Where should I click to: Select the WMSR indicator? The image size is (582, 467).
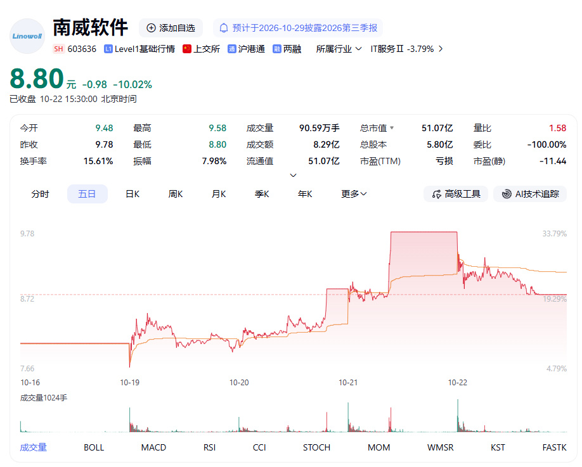440,447
